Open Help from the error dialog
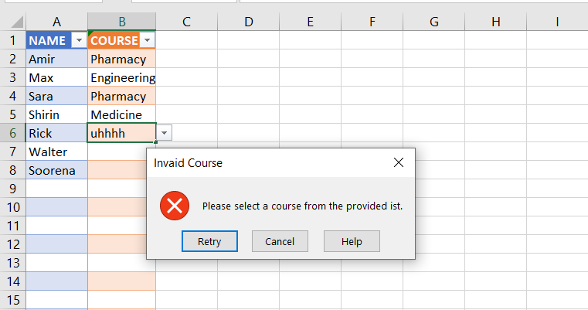 tap(352, 241)
